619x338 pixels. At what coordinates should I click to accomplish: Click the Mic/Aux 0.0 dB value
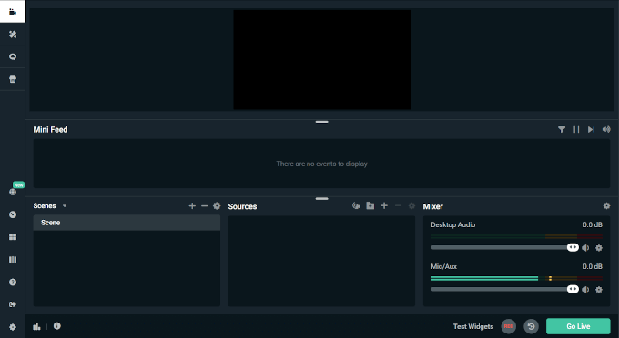tap(593, 266)
